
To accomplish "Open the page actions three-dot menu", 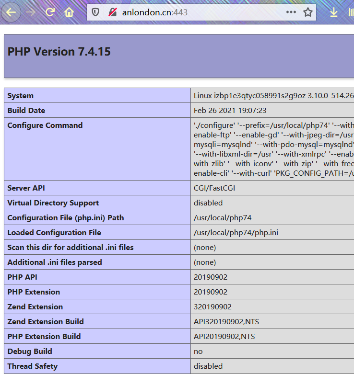I will pos(291,12).
